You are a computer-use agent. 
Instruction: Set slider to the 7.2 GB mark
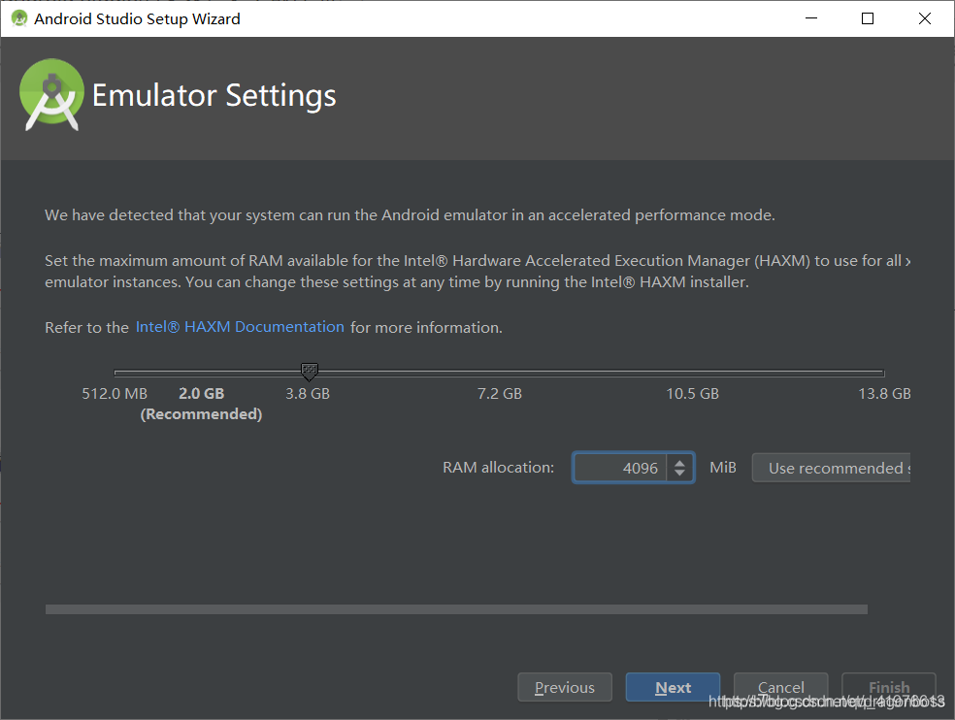click(x=500, y=373)
